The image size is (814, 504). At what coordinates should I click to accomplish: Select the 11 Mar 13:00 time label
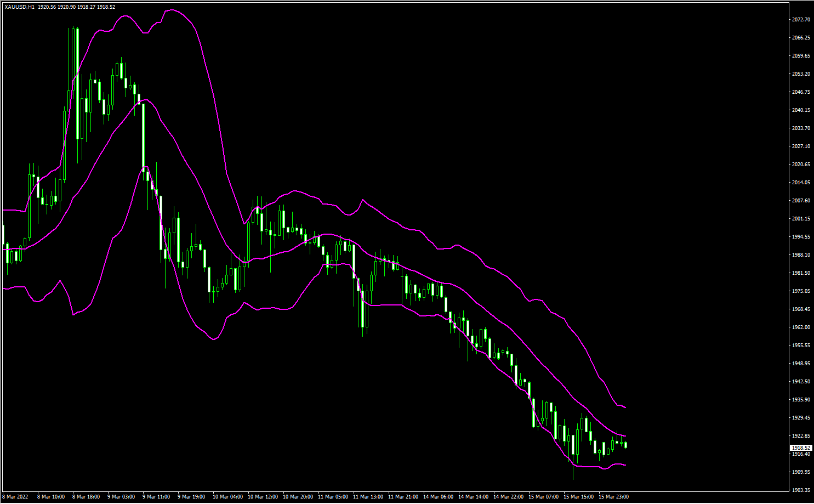368,497
